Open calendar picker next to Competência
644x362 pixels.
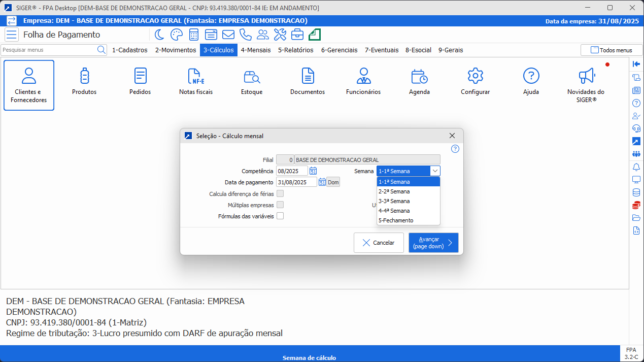coord(313,171)
